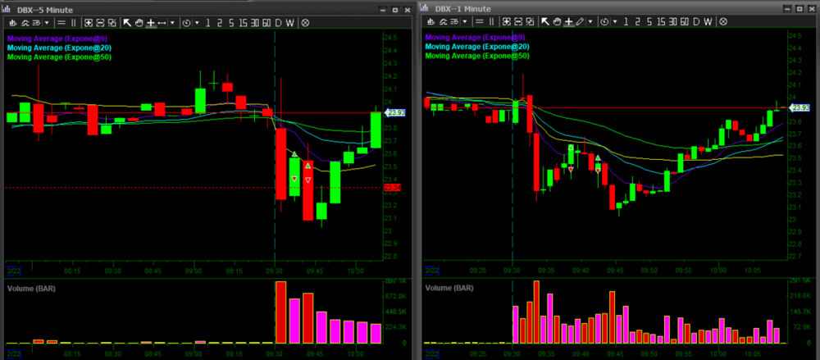Set 5 Minute chart to Weekly (W) interval
The width and height of the screenshot is (820, 360).
point(289,23)
